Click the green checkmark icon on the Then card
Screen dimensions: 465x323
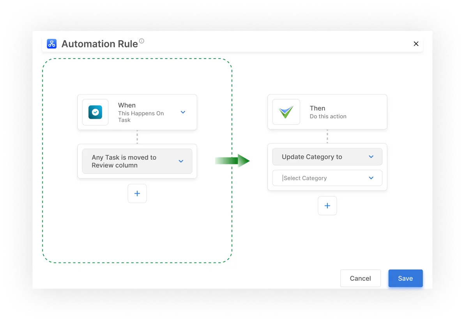tap(286, 112)
